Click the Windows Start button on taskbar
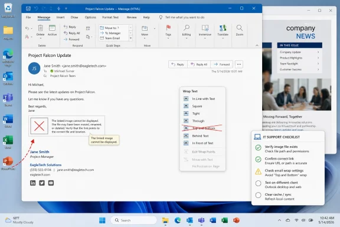The width and height of the screenshot is (340, 227). 102,220
